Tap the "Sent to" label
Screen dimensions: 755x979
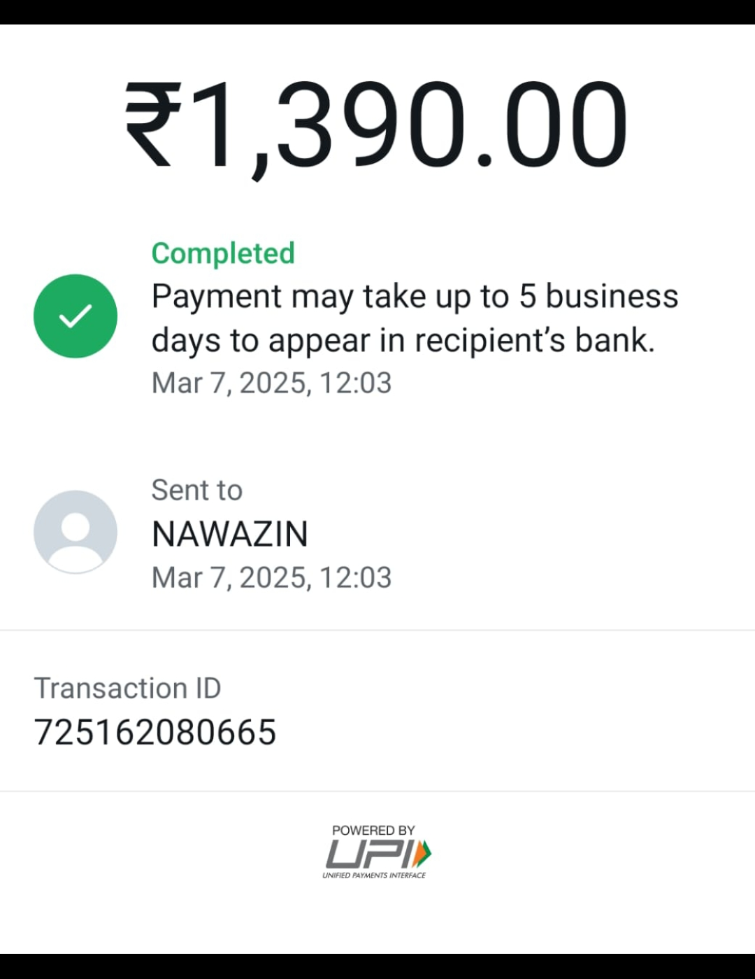[x=196, y=491]
